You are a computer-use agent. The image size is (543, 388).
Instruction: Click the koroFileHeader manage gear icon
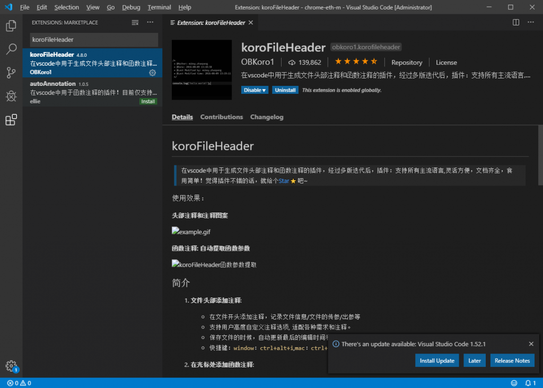[152, 72]
